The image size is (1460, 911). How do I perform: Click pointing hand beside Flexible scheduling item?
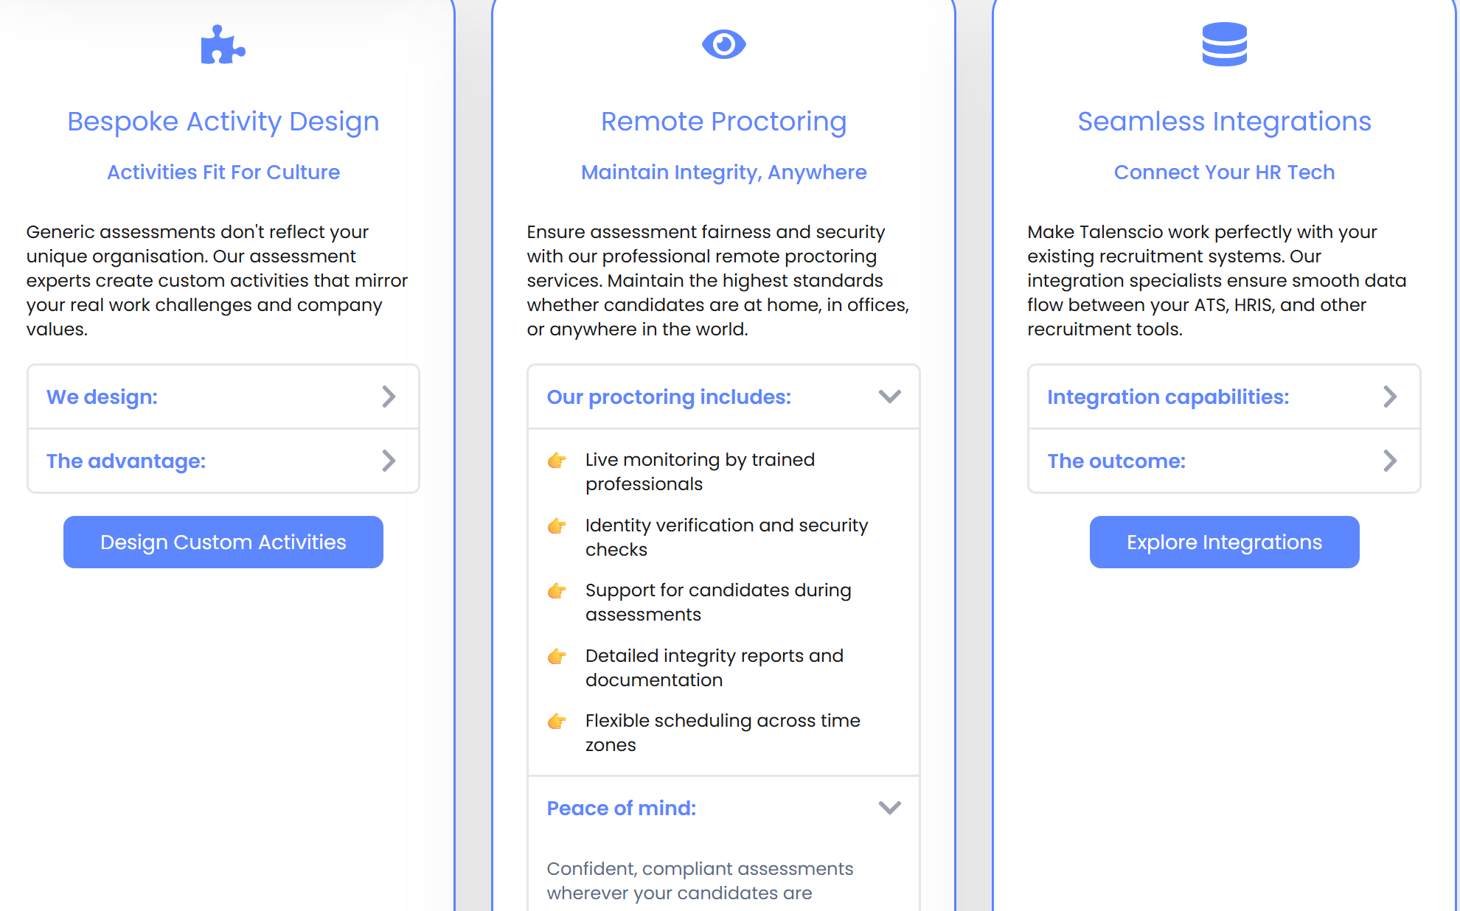point(557,722)
